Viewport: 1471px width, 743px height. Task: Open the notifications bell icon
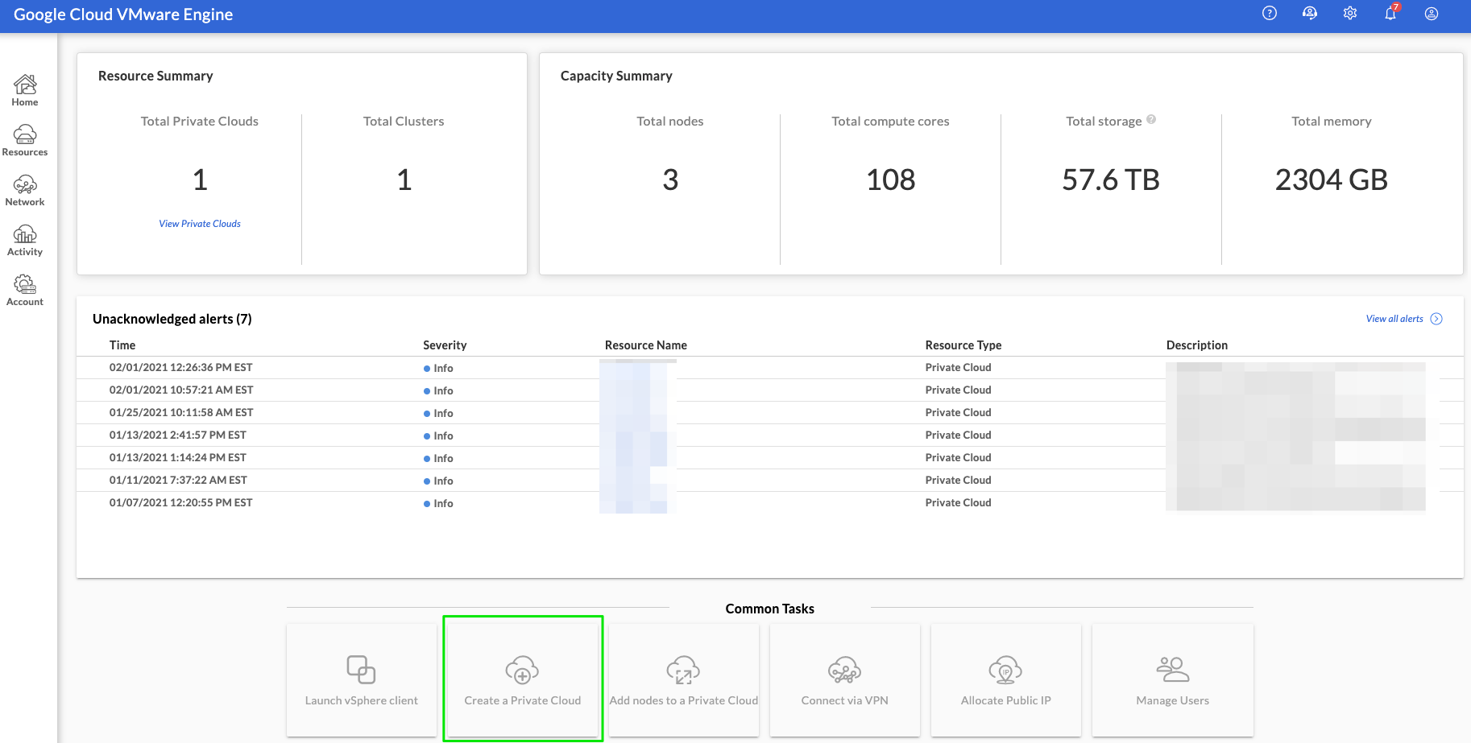click(1390, 13)
